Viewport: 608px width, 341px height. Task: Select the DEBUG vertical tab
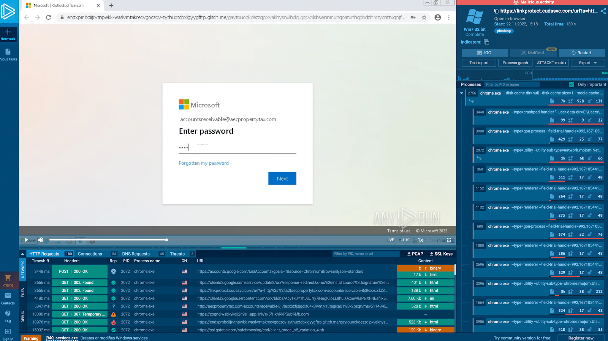23,316
